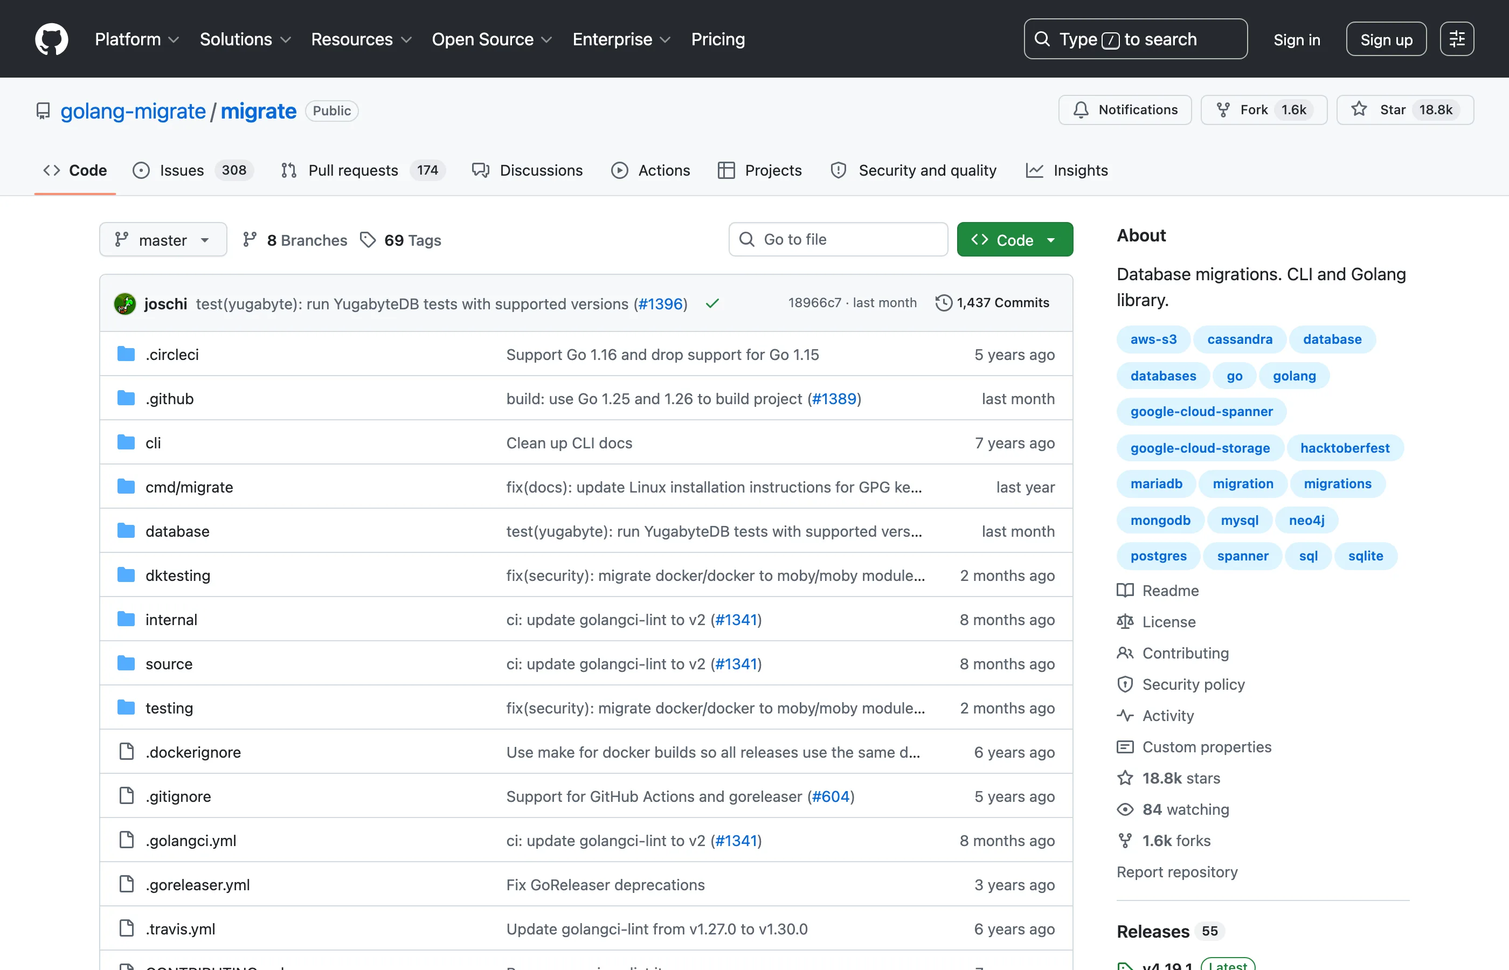Open the .golangci.yml file
Image resolution: width=1509 pixels, height=970 pixels.
tap(191, 840)
